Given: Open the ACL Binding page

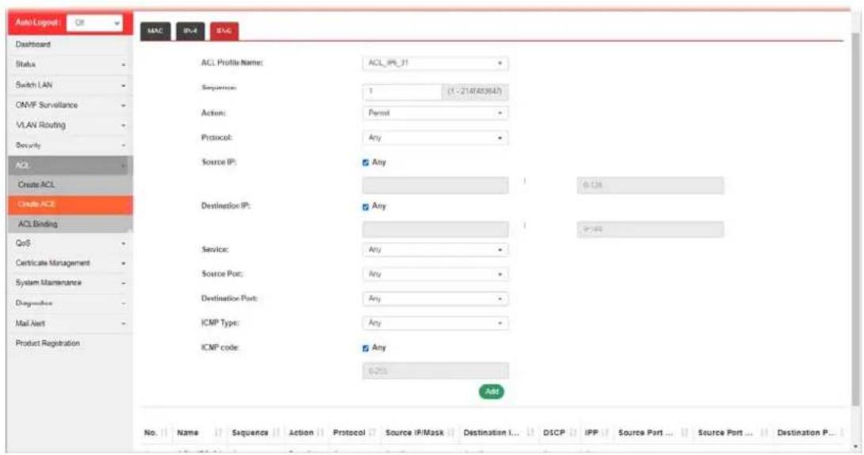Looking at the screenshot, I should [70, 224].
